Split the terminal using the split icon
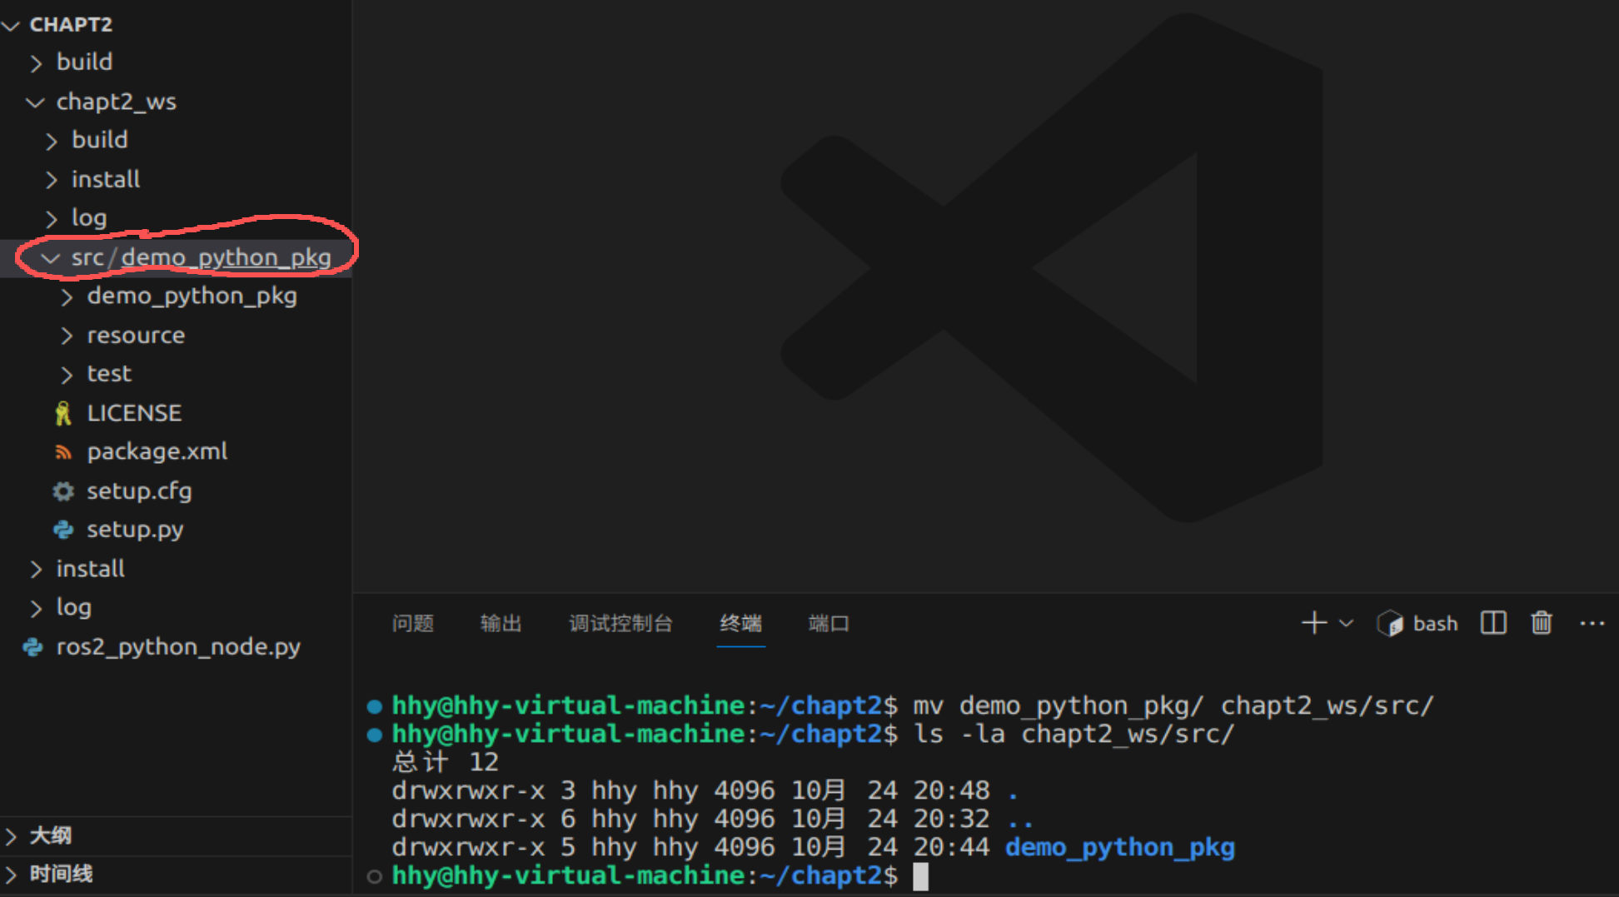The height and width of the screenshot is (897, 1619). click(1493, 623)
